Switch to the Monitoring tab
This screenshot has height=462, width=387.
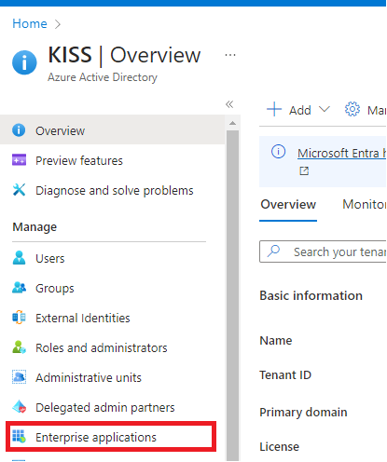click(x=365, y=204)
